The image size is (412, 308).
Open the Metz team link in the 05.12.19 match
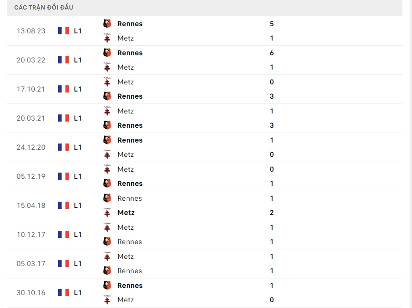[125, 169]
